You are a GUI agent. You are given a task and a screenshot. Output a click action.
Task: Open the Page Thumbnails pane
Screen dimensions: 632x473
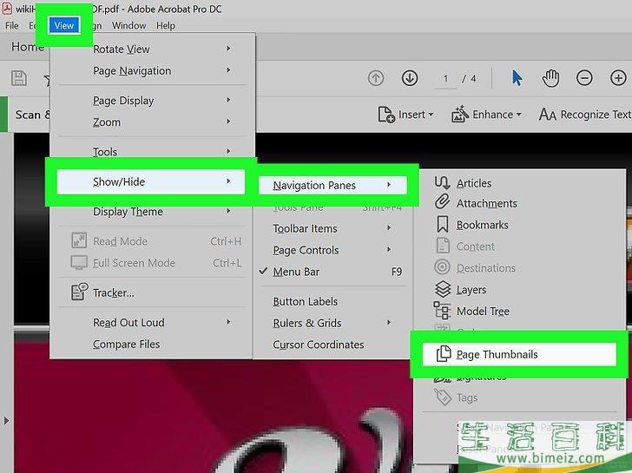[x=519, y=355]
